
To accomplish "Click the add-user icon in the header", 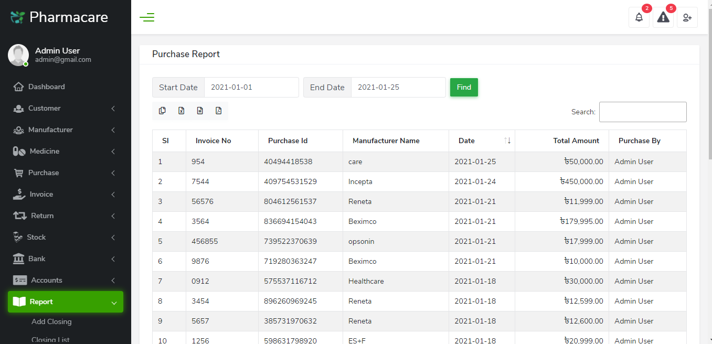I will [x=687, y=17].
